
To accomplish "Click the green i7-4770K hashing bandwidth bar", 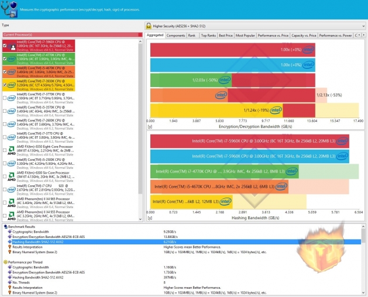I will tap(224, 171).
